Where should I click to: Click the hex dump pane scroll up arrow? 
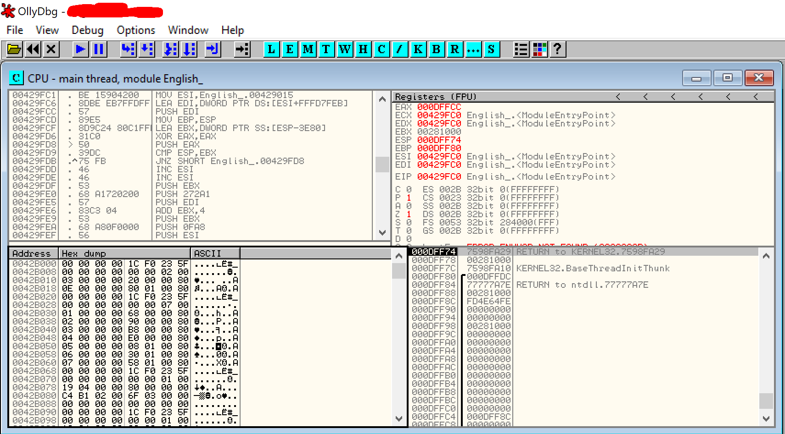(398, 256)
